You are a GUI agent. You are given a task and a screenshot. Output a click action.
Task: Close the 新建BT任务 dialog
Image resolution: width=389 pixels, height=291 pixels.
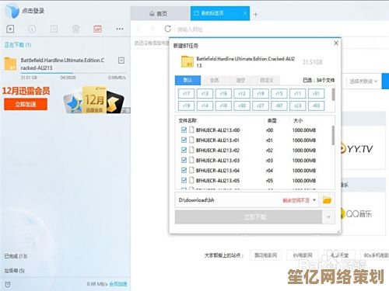tap(336, 43)
